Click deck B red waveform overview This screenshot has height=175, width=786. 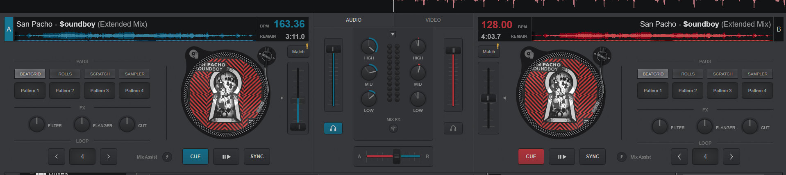click(652, 36)
